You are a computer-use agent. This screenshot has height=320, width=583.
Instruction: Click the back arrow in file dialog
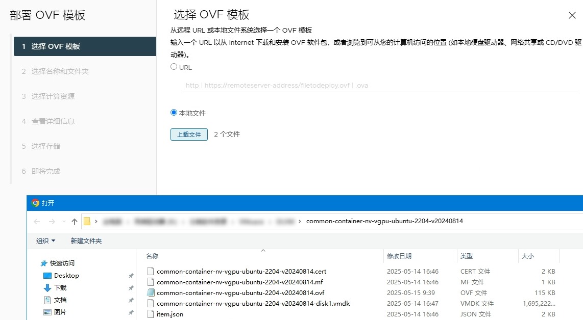point(37,222)
